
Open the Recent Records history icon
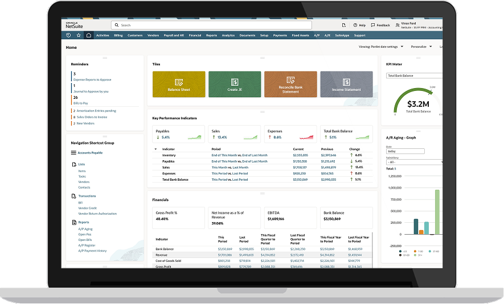pyautogui.click(x=69, y=35)
